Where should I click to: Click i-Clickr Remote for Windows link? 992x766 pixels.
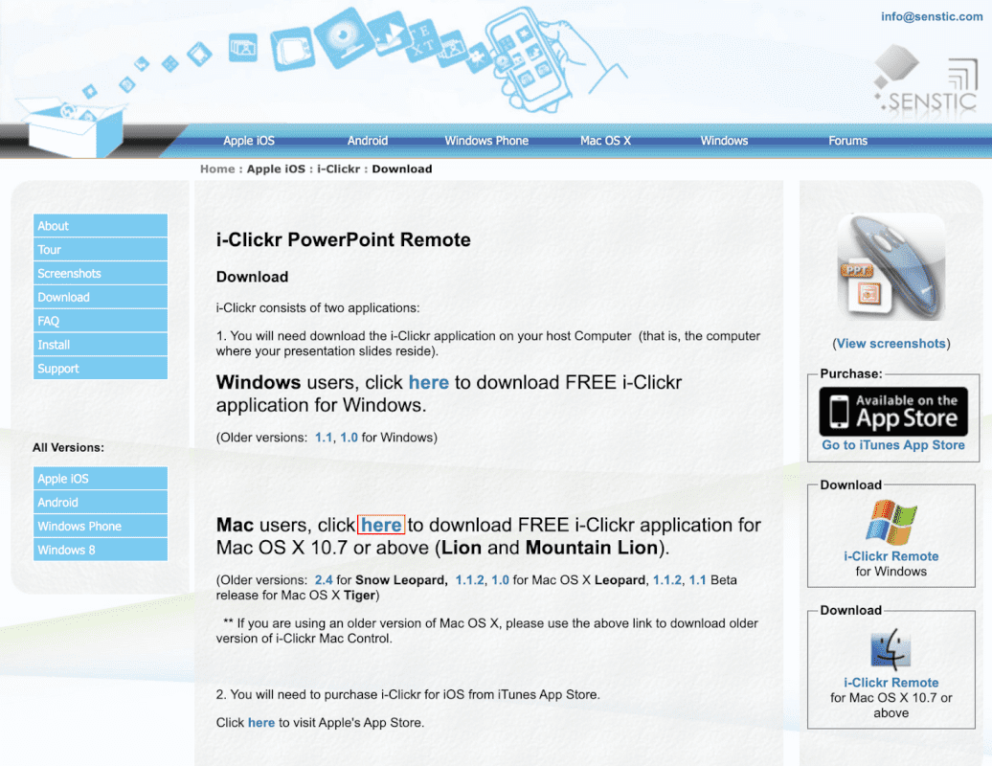tap(891, 556)
